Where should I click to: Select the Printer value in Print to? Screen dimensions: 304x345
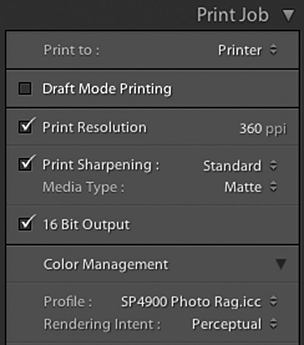[240, 50]
